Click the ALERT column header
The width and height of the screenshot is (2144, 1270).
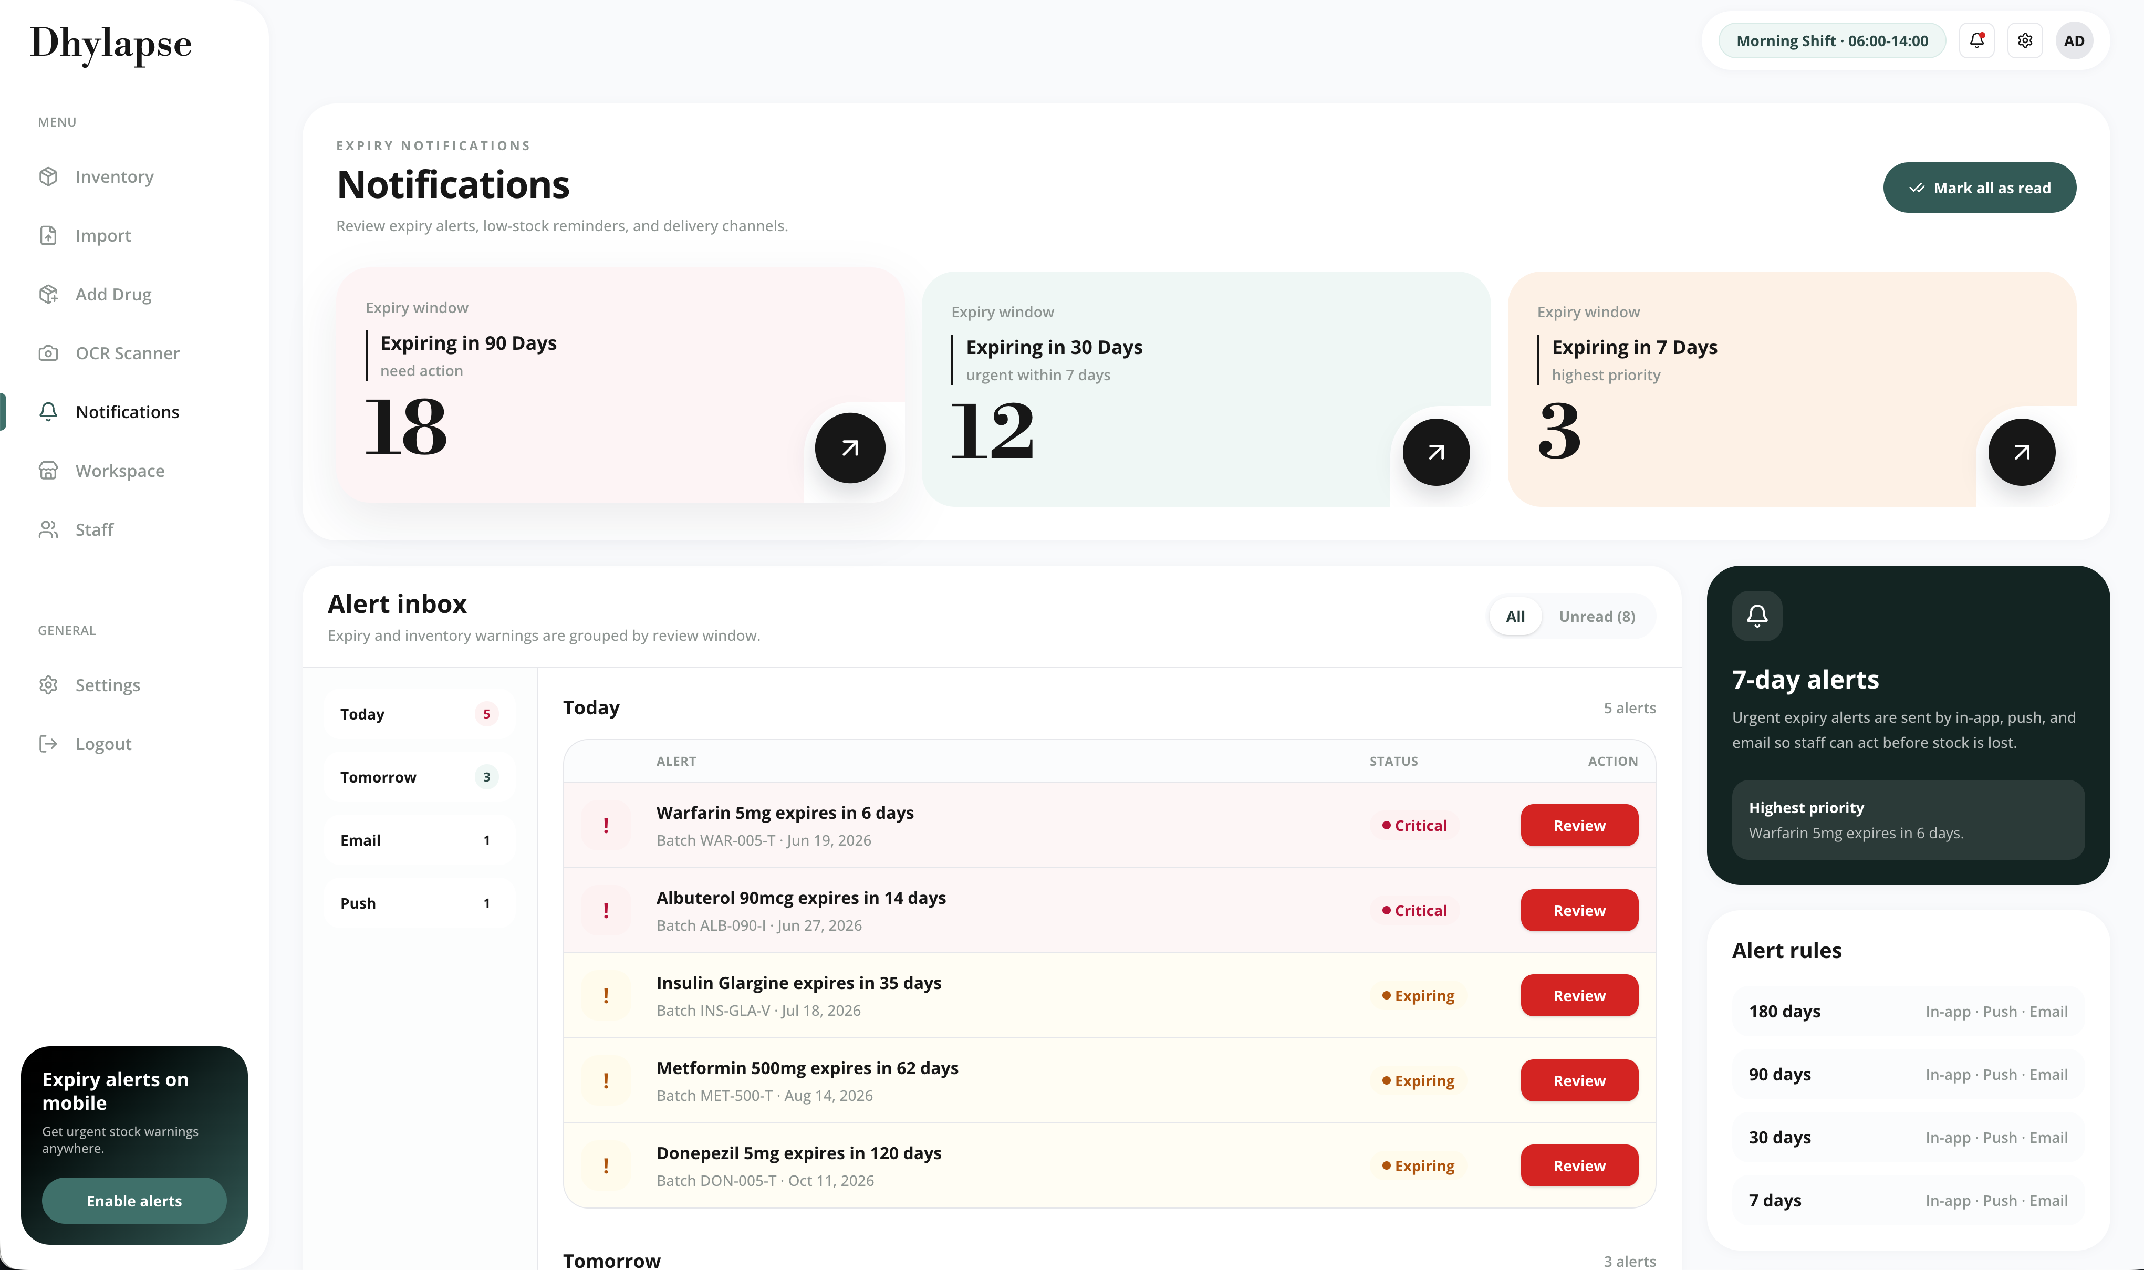pyautogui.click(x=676, y=761)
